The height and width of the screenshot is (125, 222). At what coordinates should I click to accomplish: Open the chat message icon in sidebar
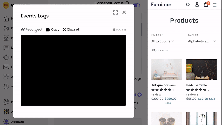point(6,47)
